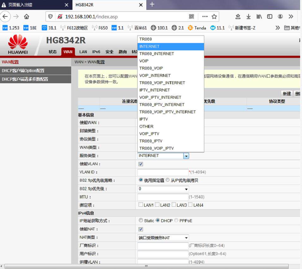Click the 新建 button
Viewport: 302px width, 269px height.
coord(287,94)
